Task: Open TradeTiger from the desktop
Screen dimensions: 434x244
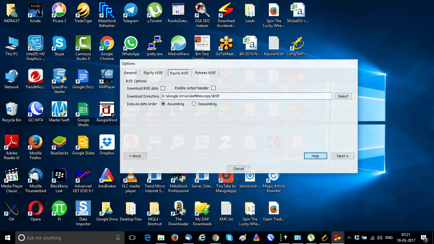Action: [x=83, y=11]
